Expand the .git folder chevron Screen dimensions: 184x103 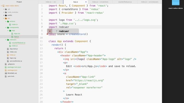coord(4,9)
